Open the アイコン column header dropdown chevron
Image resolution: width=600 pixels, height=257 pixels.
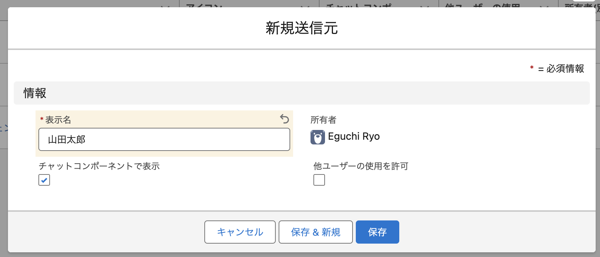pyautogui.click(x=305, y=6)
